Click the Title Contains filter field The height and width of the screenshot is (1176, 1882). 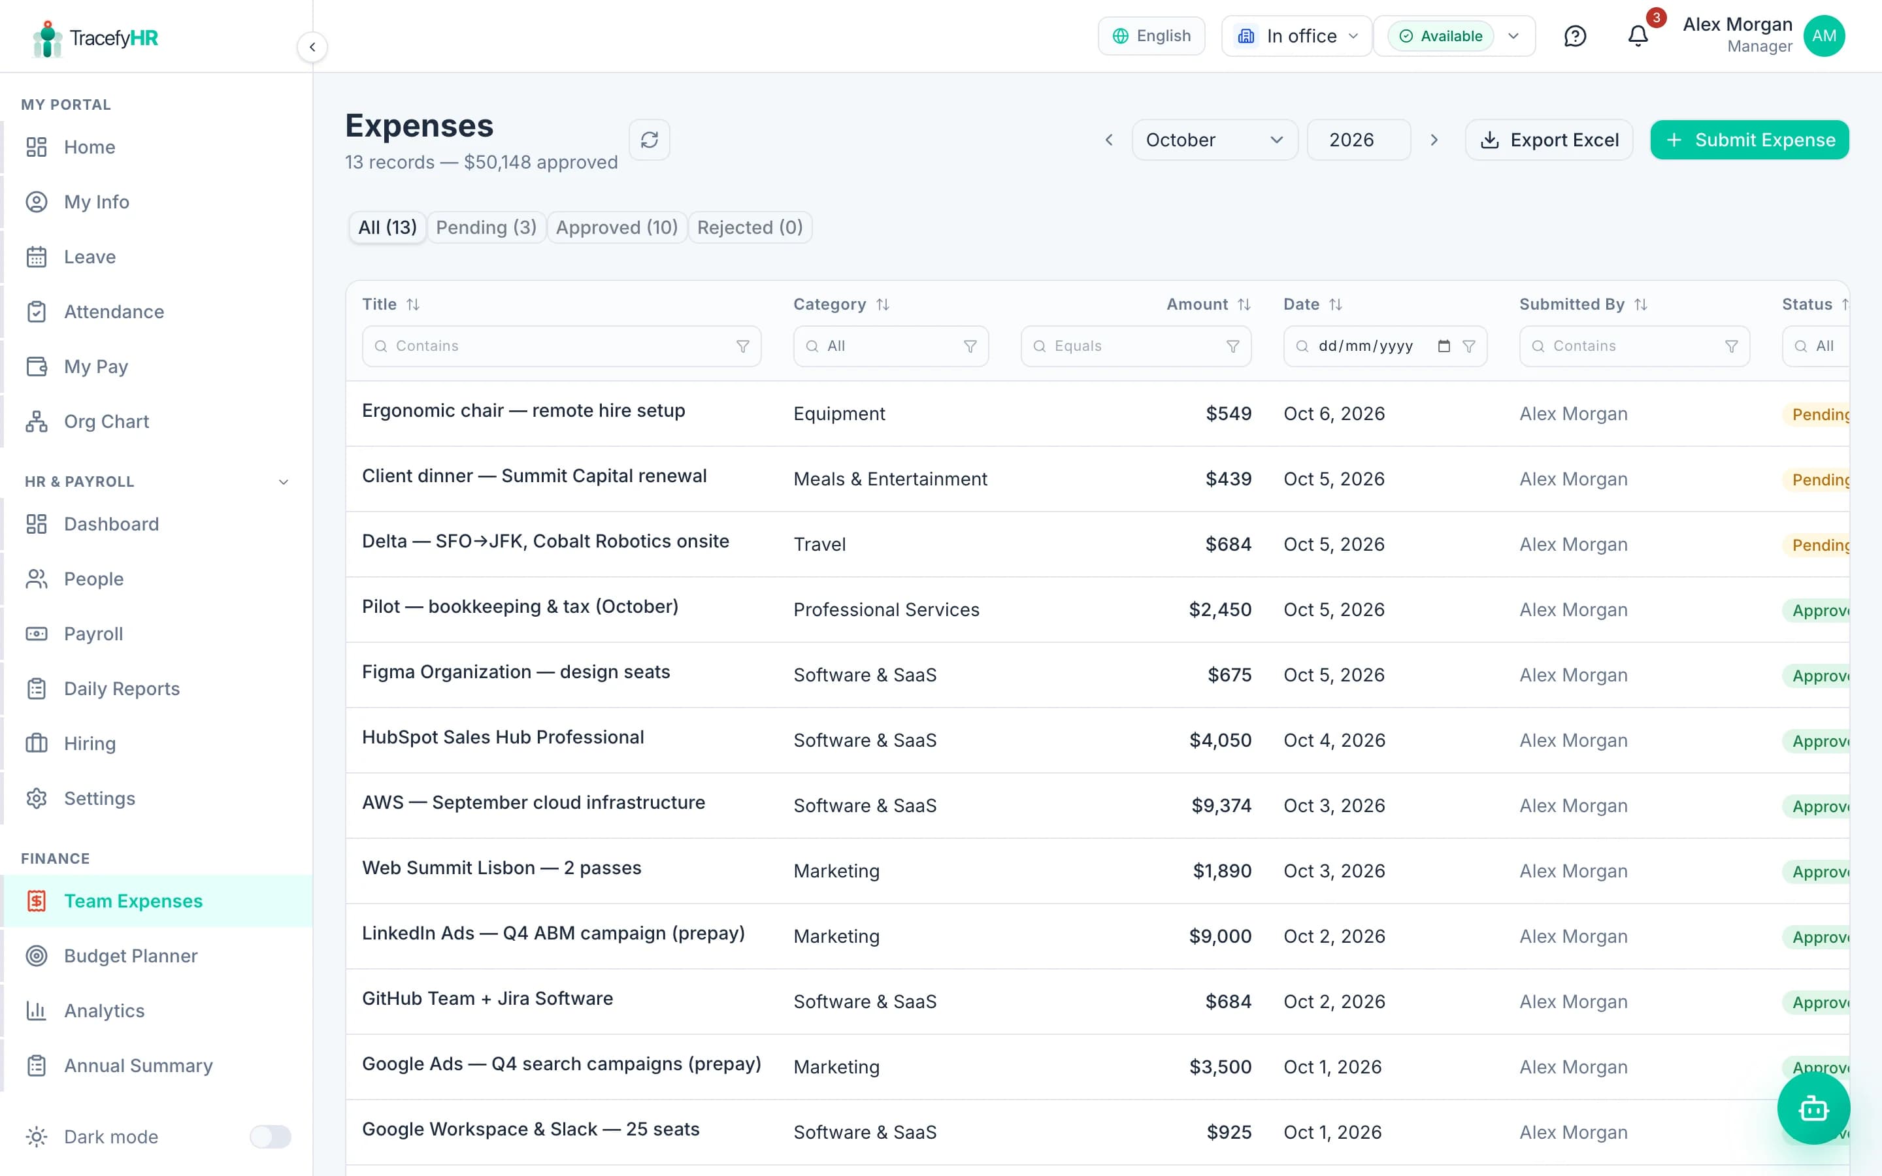click(x=561, y=346)
